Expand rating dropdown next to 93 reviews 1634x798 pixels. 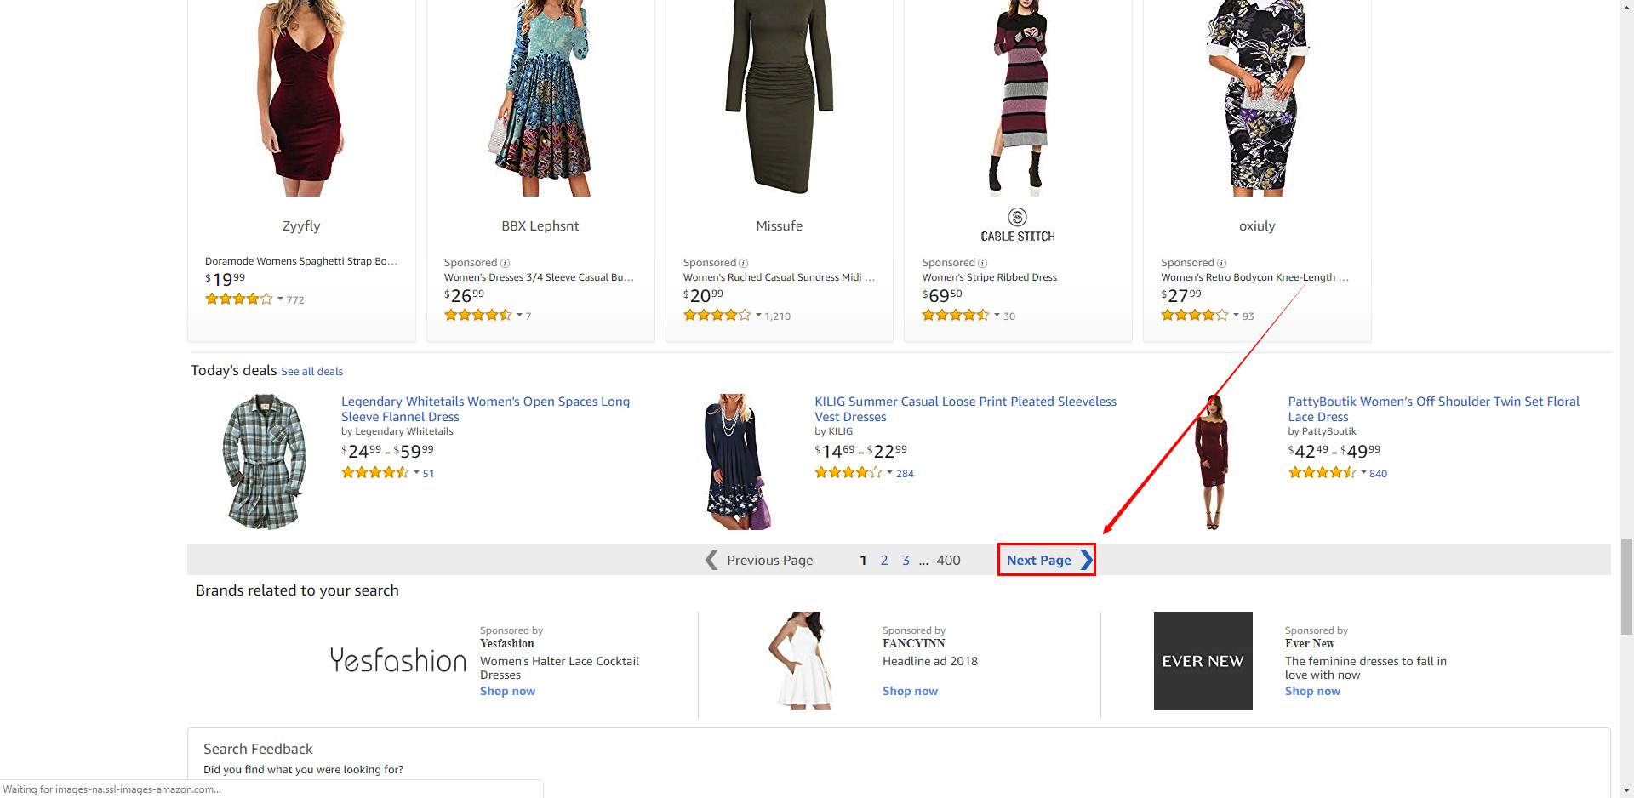coord(1236,315)
